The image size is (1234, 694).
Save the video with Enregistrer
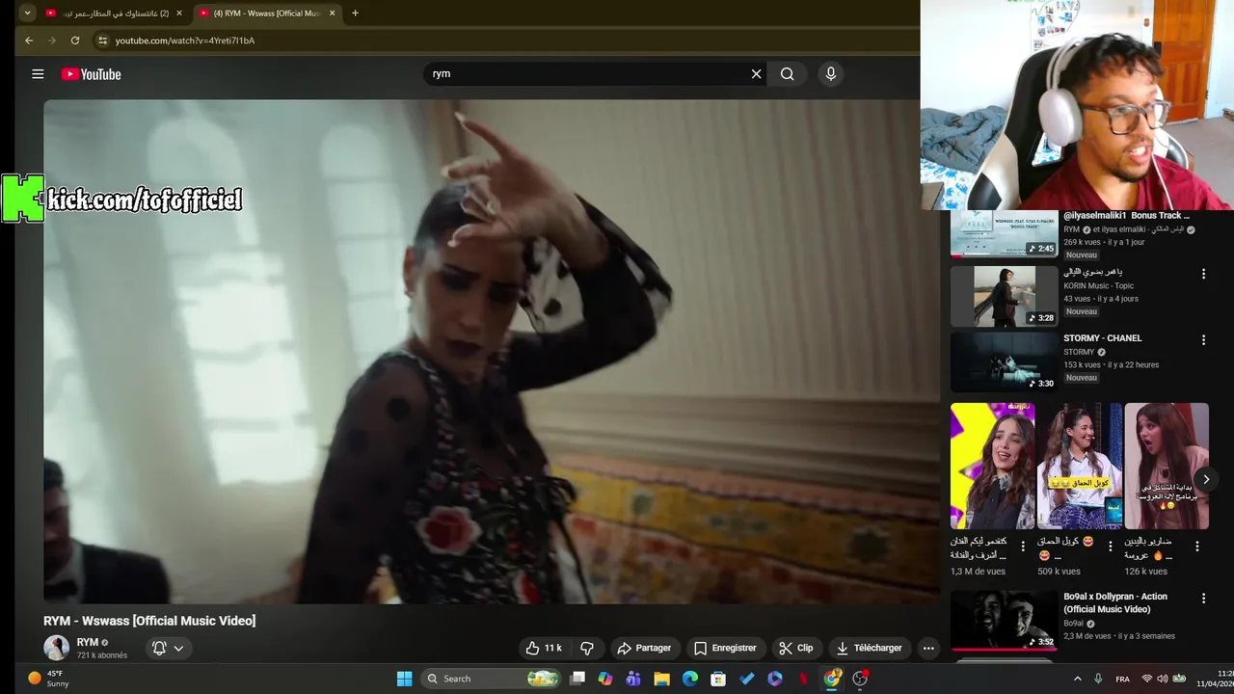(725, 648)
